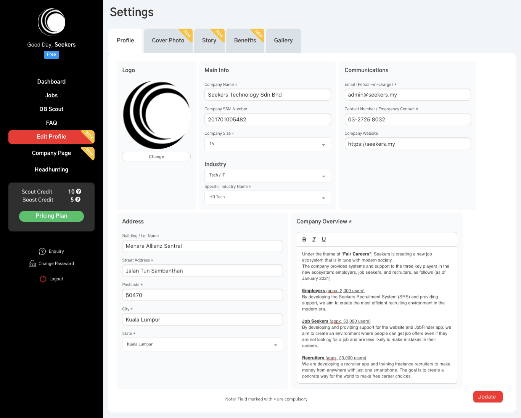This screenshot has width=521, height=418.
Task: Click the Logout link
Action: pyautogui.click(x=56, y=279)
